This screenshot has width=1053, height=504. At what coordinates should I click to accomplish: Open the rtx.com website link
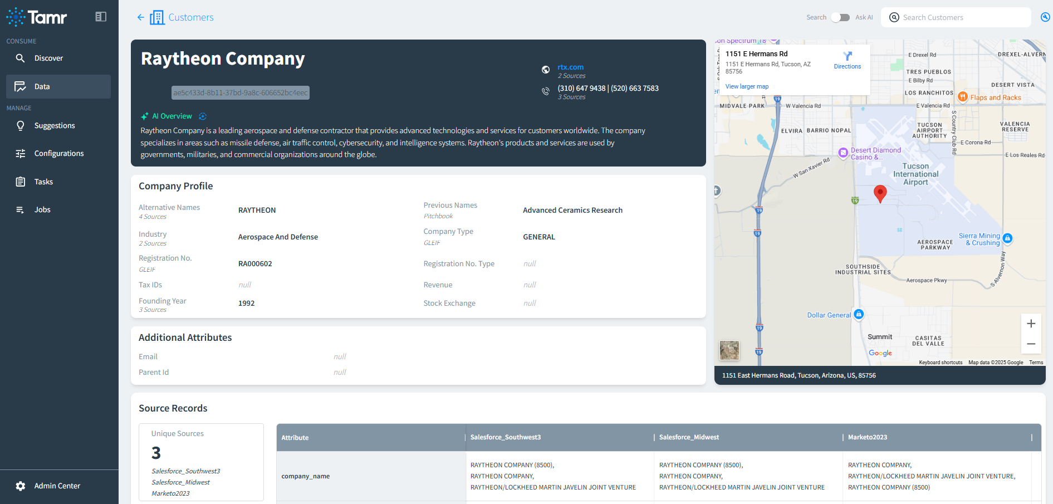tap(571, 67)
